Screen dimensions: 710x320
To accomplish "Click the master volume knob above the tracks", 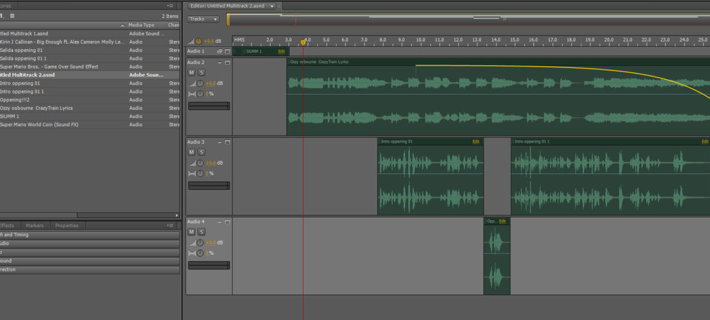I will (x=198, y=41).
